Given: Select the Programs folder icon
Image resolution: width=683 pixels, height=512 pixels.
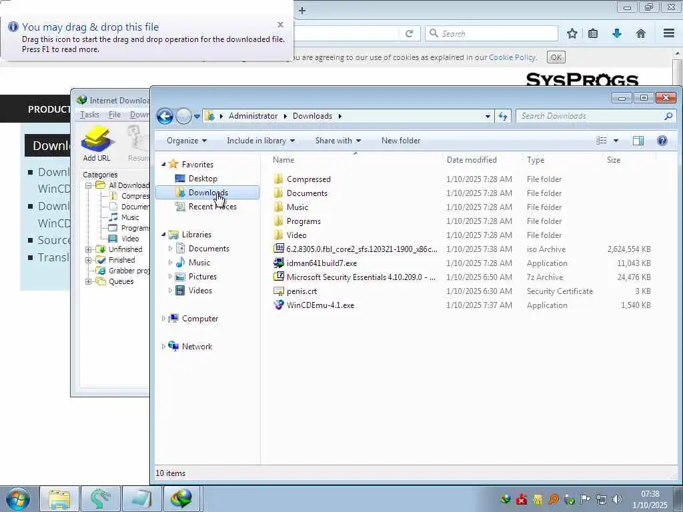Looking at the screenshot, I should coord(278,221).
